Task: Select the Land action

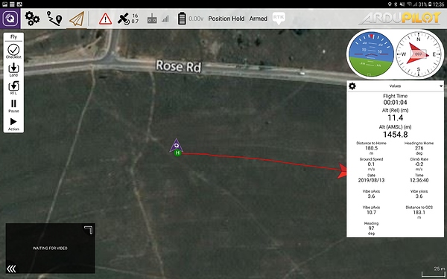Action: point(13,70)
